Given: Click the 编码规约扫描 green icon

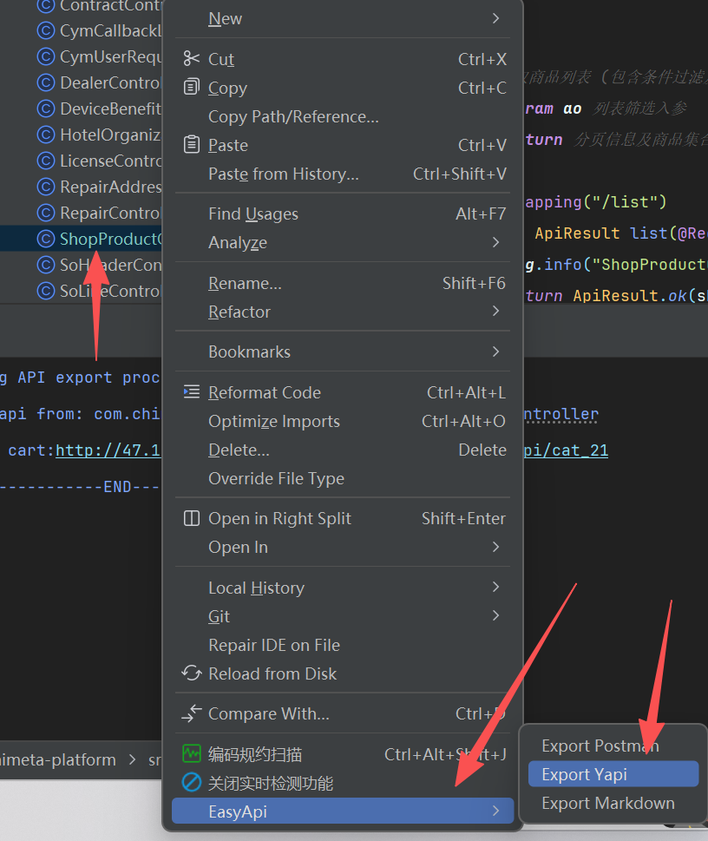Looking at the screenshot, I should click(x=192, y=754).
